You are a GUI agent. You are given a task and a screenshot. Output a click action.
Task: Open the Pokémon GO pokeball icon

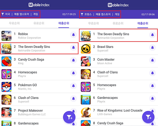coord(6,87)
